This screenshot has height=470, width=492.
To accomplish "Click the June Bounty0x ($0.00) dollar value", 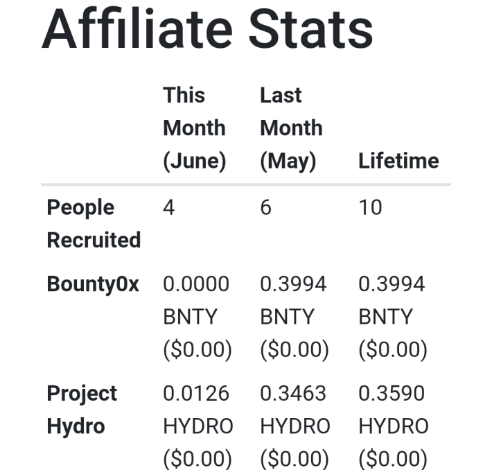I will click(x=197, y=349).
